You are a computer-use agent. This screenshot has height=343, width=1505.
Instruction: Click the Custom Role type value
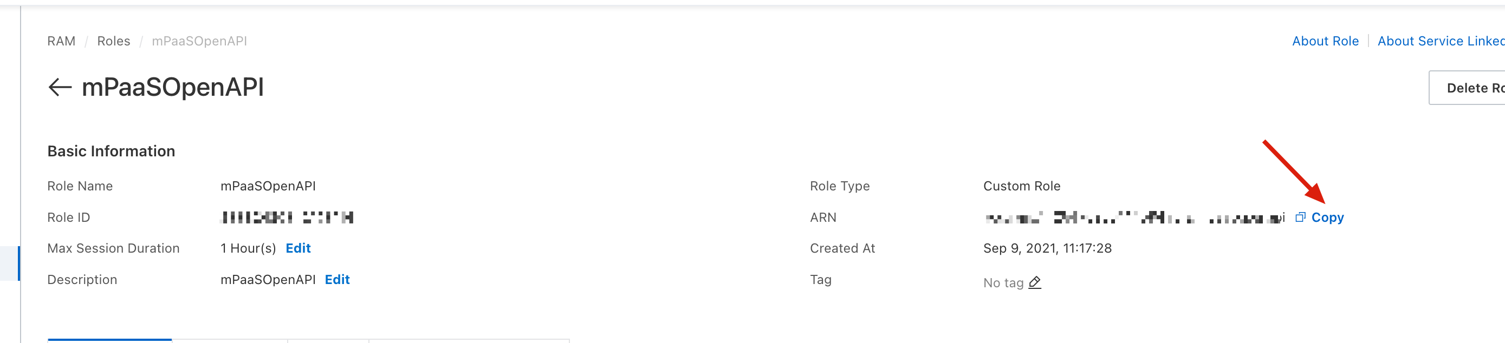[x=1021, y=186]
